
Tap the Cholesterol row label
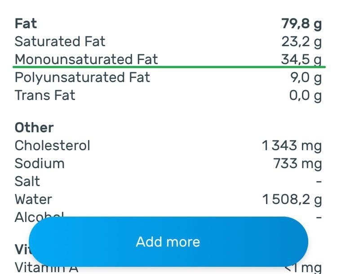click(52, 145)
